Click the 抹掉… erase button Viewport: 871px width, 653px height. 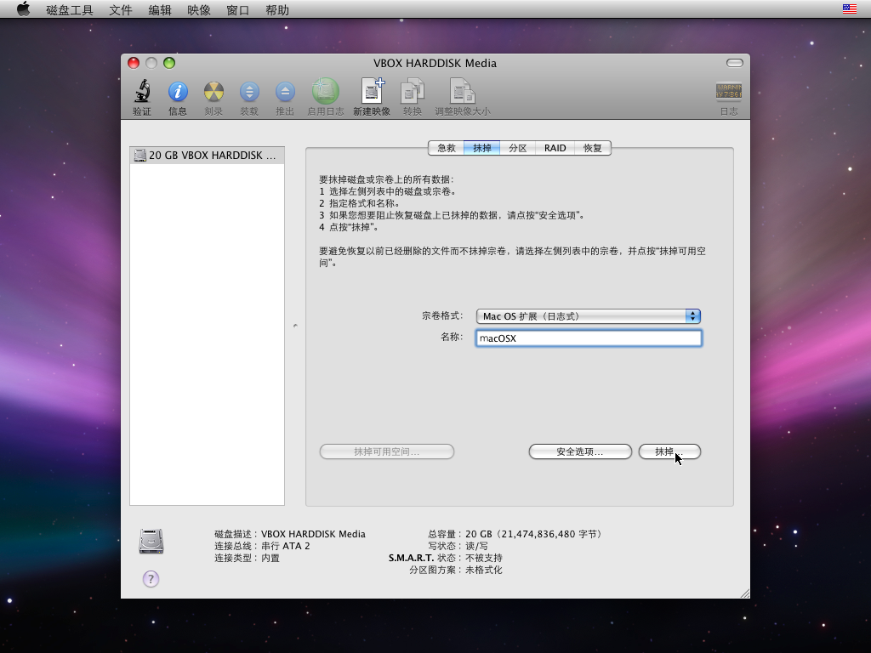click(x=670, y=451)
